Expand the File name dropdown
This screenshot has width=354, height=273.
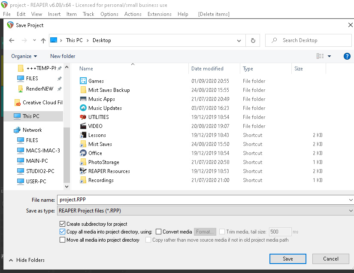(351, 200)
